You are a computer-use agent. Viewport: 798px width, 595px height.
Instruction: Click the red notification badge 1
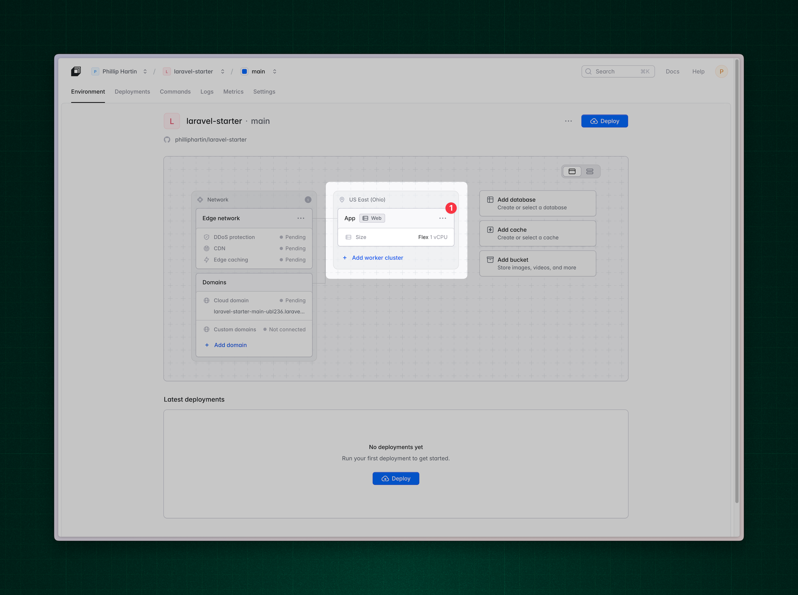451,208
